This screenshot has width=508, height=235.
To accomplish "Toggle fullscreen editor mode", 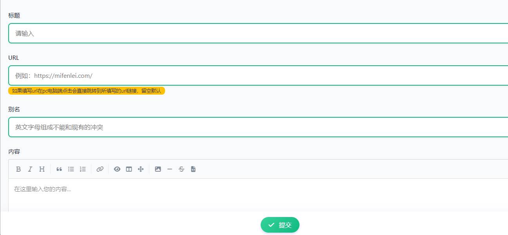I will 141,169.
